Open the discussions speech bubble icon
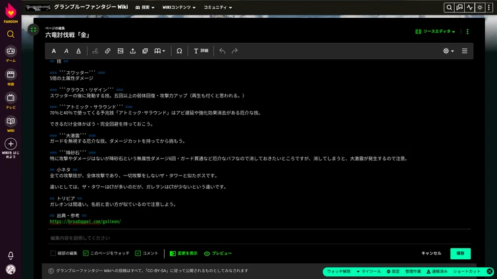 (459, 8)
